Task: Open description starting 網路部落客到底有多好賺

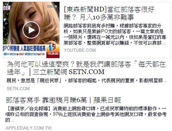Action: [115, 34]
